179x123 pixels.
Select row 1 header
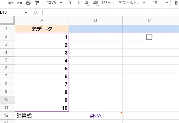point(7,29)
